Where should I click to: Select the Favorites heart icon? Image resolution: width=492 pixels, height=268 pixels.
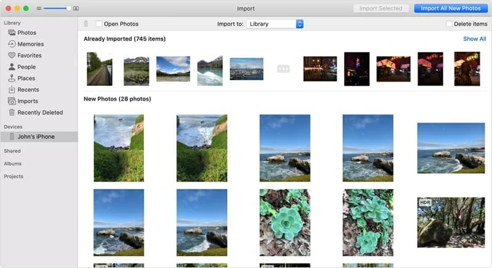12,55
